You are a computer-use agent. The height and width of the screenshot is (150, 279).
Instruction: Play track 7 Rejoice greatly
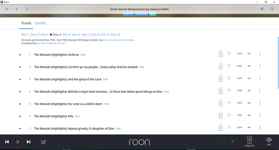(x=20, y=129)
